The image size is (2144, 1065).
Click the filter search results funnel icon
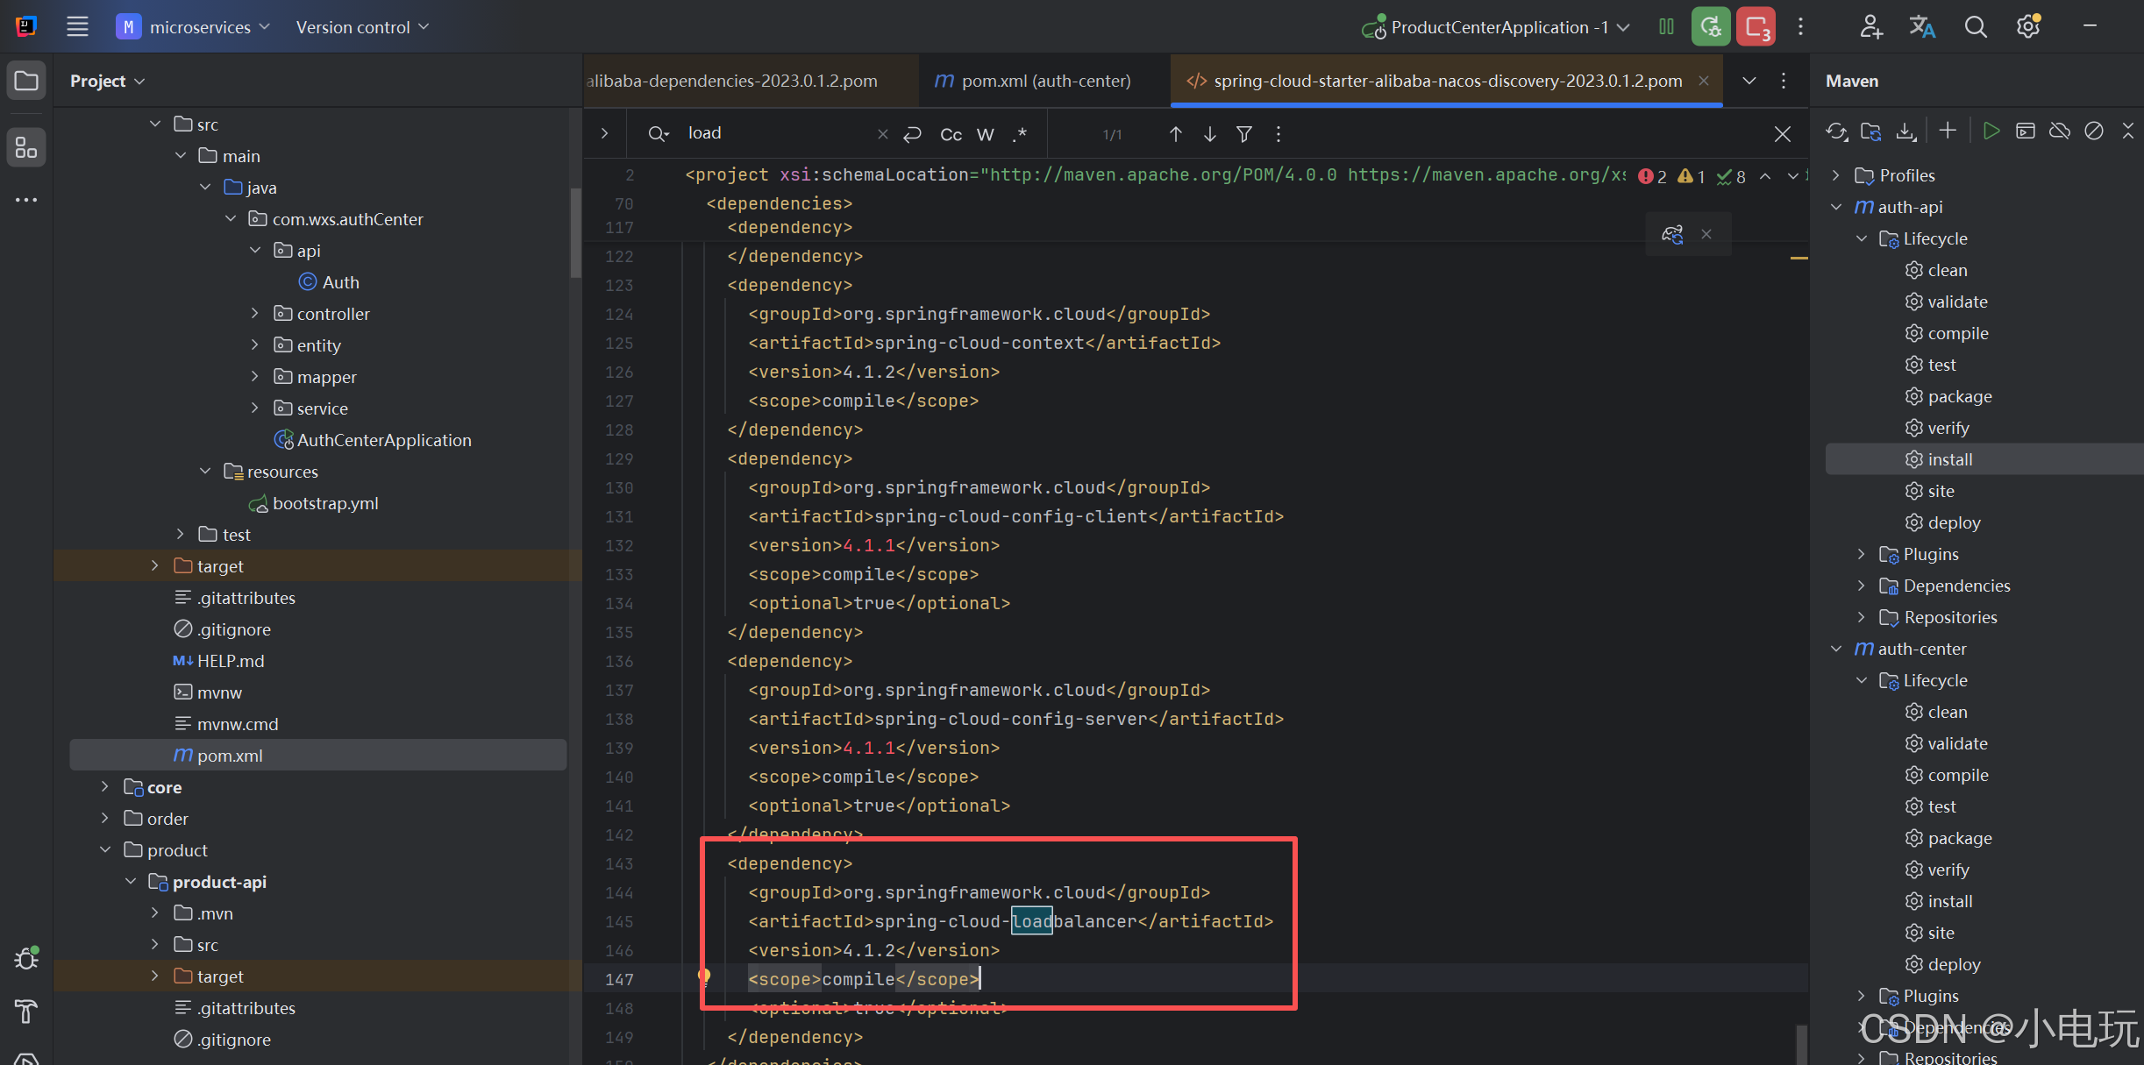pyautogui.click(x=1243, y=134)
